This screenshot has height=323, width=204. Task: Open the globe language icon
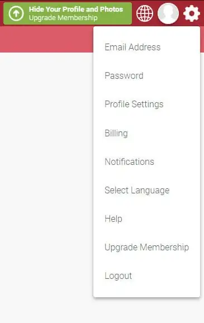click(145, 13)
